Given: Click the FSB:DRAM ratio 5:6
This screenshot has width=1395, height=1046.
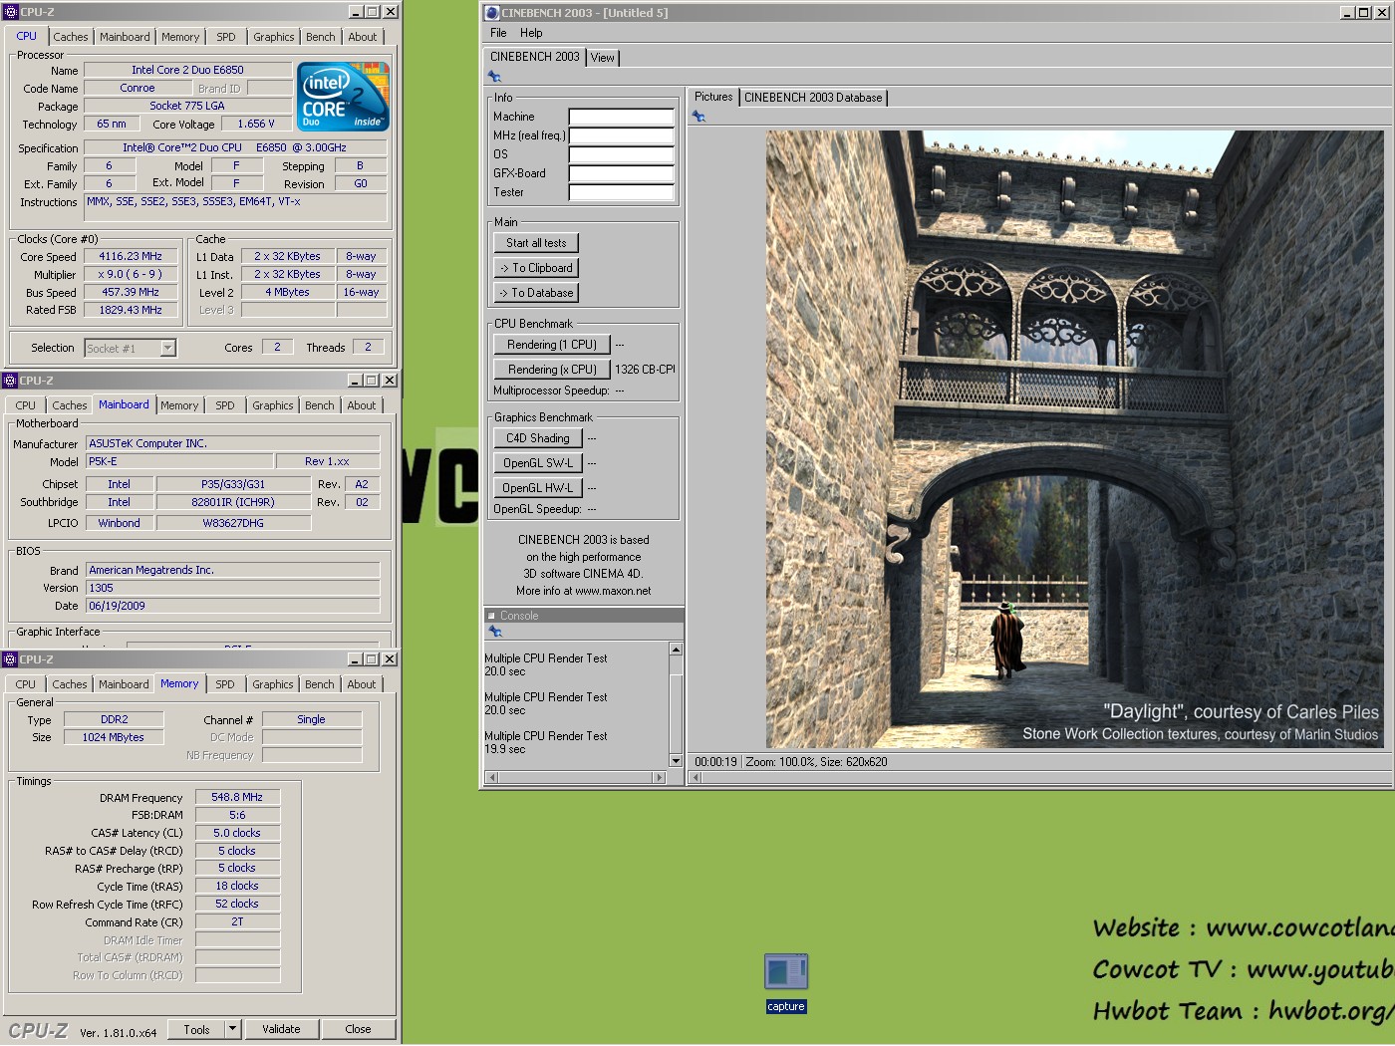Looking at the screenshot, I should tap(237, 815).
